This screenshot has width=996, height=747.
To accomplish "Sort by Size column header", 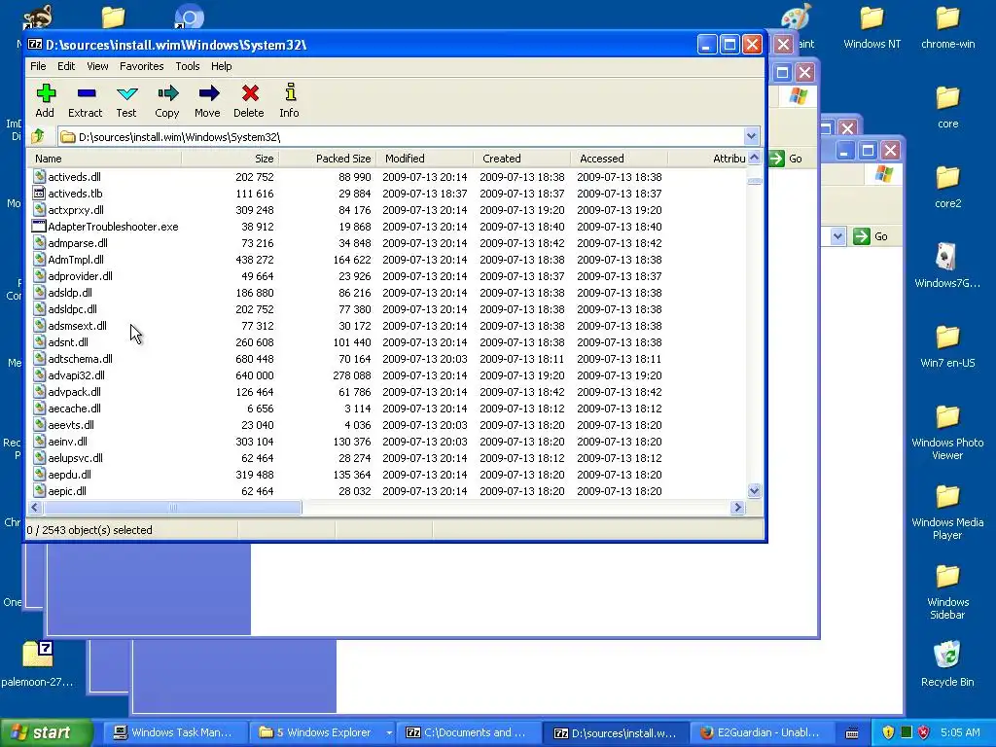I will (230, 159).
